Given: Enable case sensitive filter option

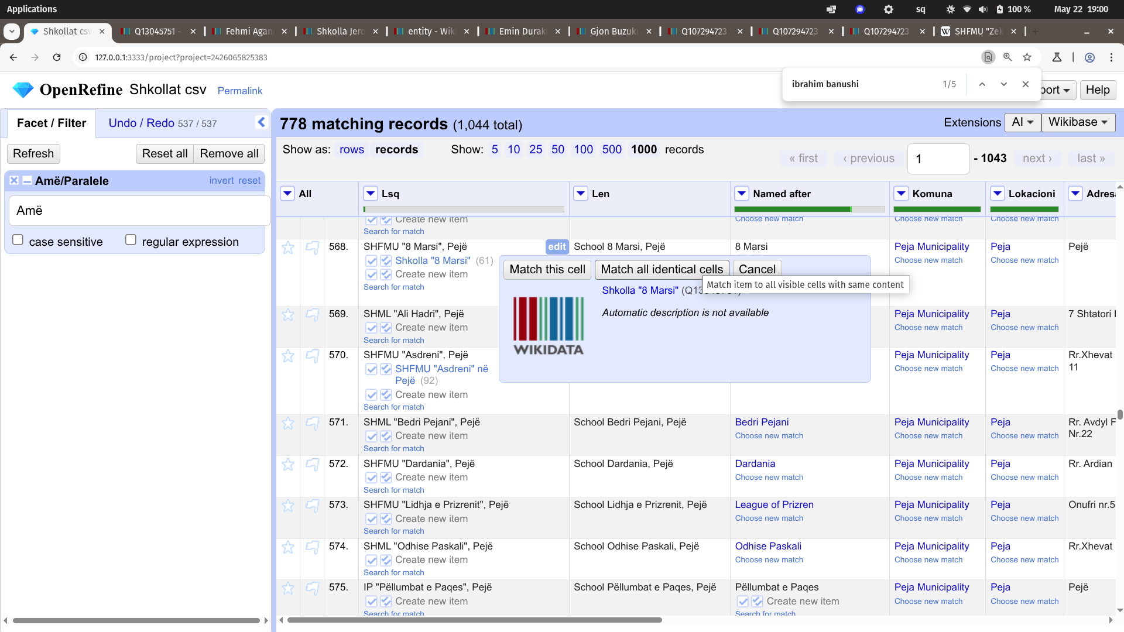Looking at the screenshot, I should (18, 240).
